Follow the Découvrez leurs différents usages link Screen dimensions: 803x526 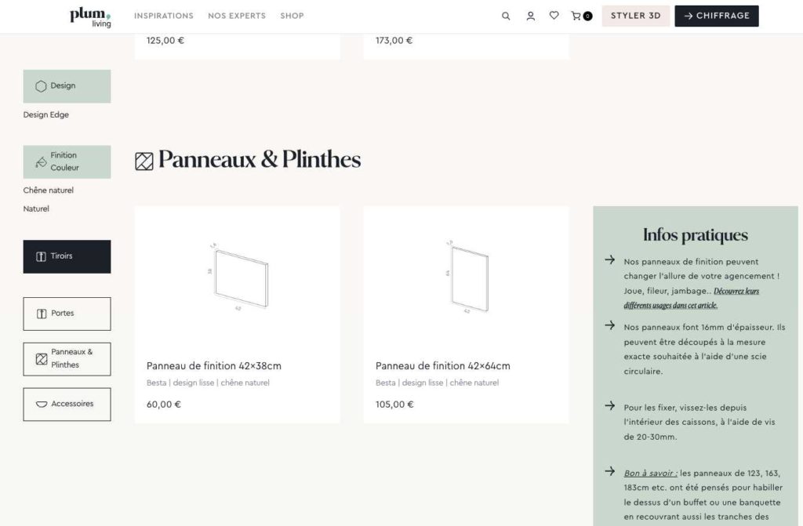pyautogui.click(x=692, y=298)
